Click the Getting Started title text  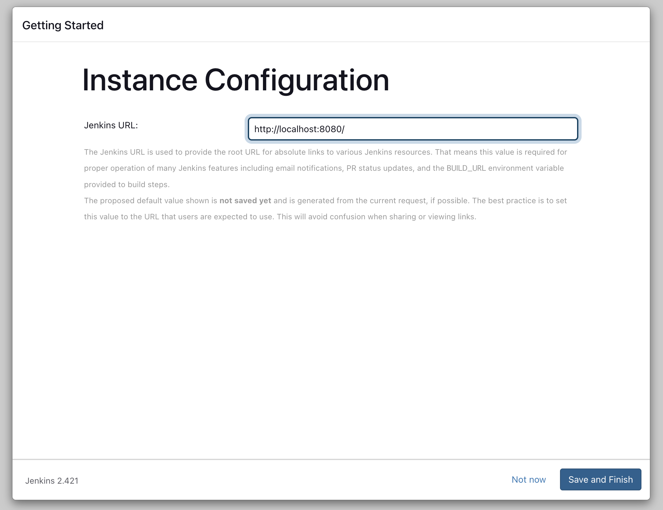(63, 25)
